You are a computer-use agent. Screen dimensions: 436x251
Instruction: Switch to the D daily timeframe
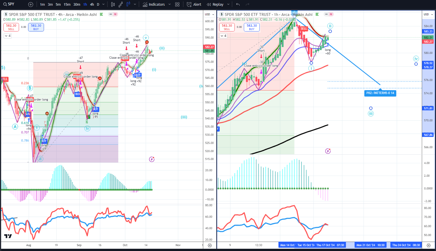98,5
